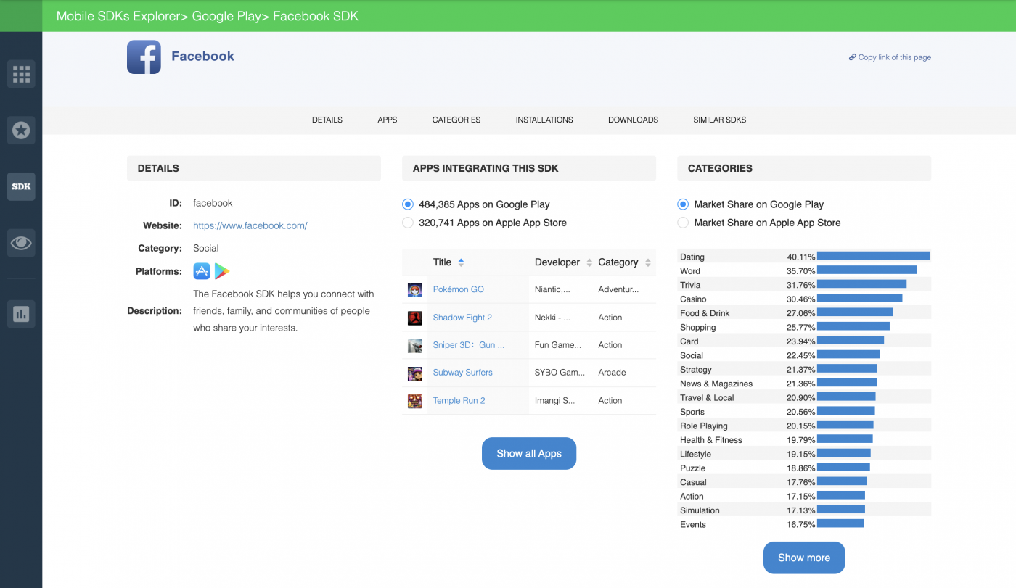Select 484,385 Apps on Google Play radio
Screen dimensions: 1016x588
(408, 204)
